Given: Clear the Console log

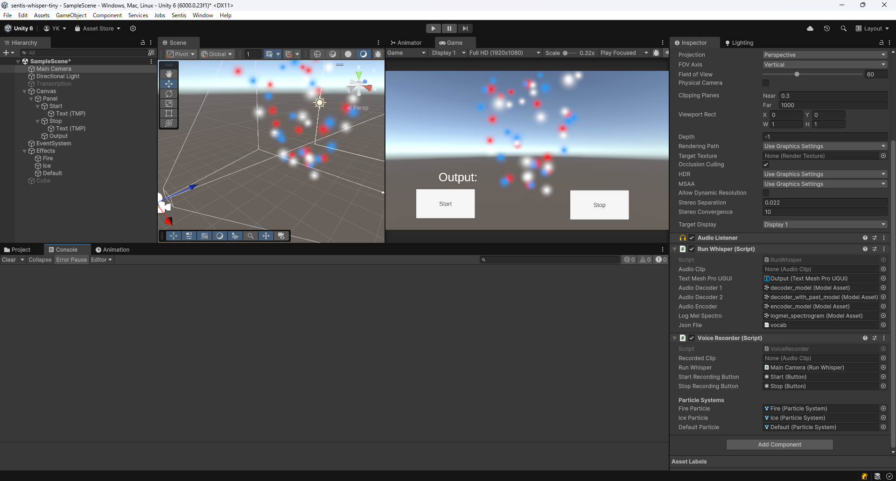Looking at the screenshot, I should [9, 260].
